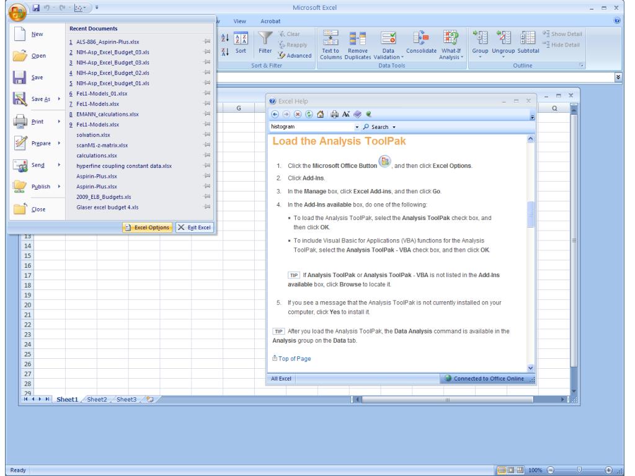Open the Acrobat ribbon tab
This screenshot has height=476, width=635.
click(x=270, y=21)
